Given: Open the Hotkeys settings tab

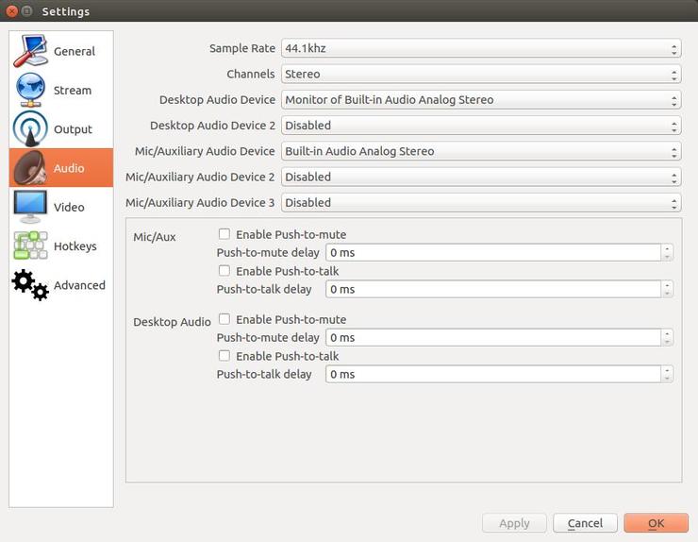Looking at the screenshot, I should click(61, 246).
